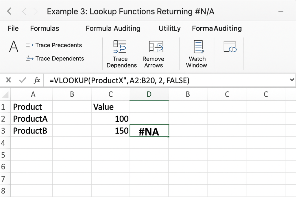Image resolution: width=296 pixels, height=197 pixels.
Task: Expand the formula bar dropdown arrow
Action: click(x=291, y=80)
